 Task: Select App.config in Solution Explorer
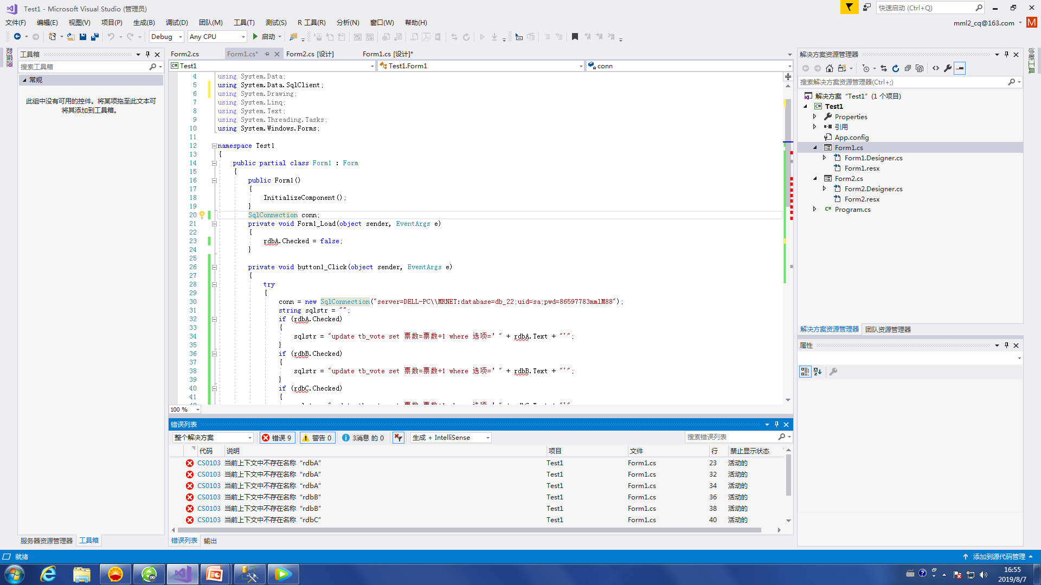click(852, 138)
